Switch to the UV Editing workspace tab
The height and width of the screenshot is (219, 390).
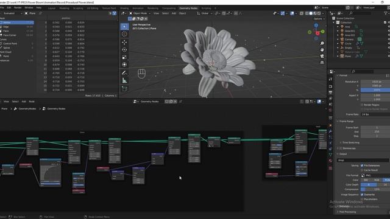[x=93, y=8]
